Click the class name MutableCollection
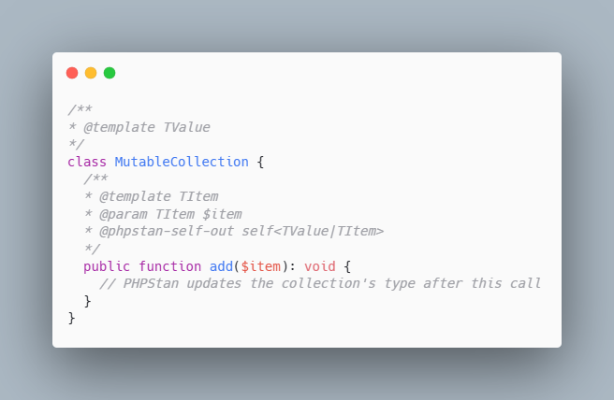614x400 pixels. pos(182,162)
